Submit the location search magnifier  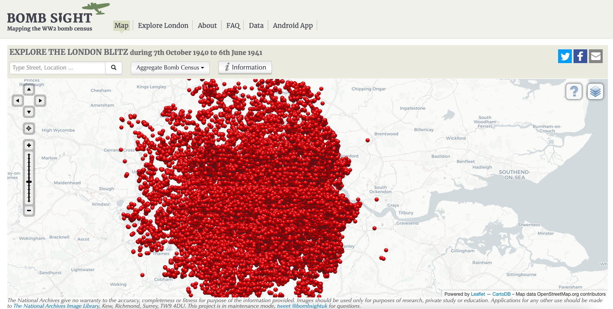pos(114,68)
